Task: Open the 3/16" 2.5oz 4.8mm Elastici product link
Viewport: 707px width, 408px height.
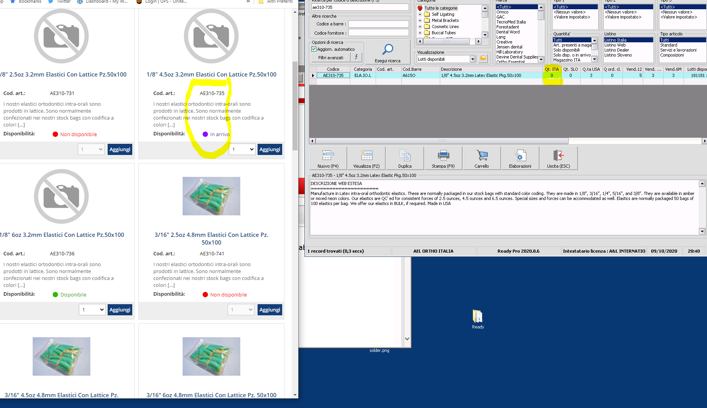Action: 211,239
